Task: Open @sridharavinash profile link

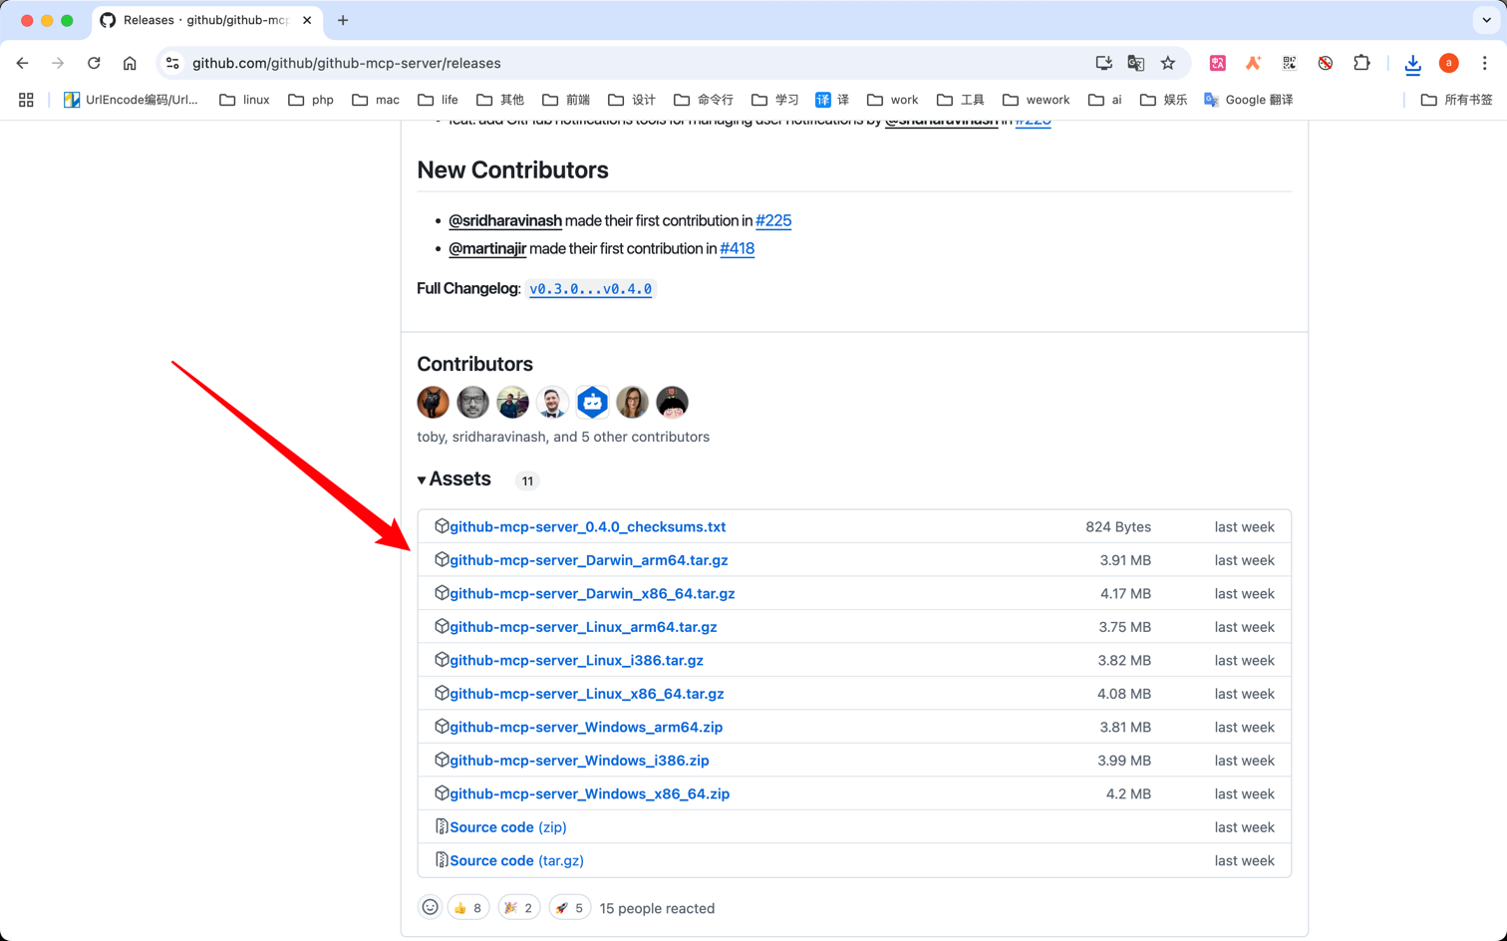Action: pos(505,220)
